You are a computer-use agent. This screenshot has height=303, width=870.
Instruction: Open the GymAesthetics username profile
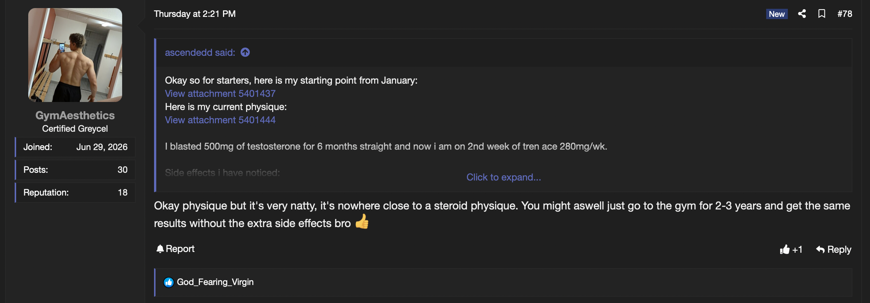[75, 115]
